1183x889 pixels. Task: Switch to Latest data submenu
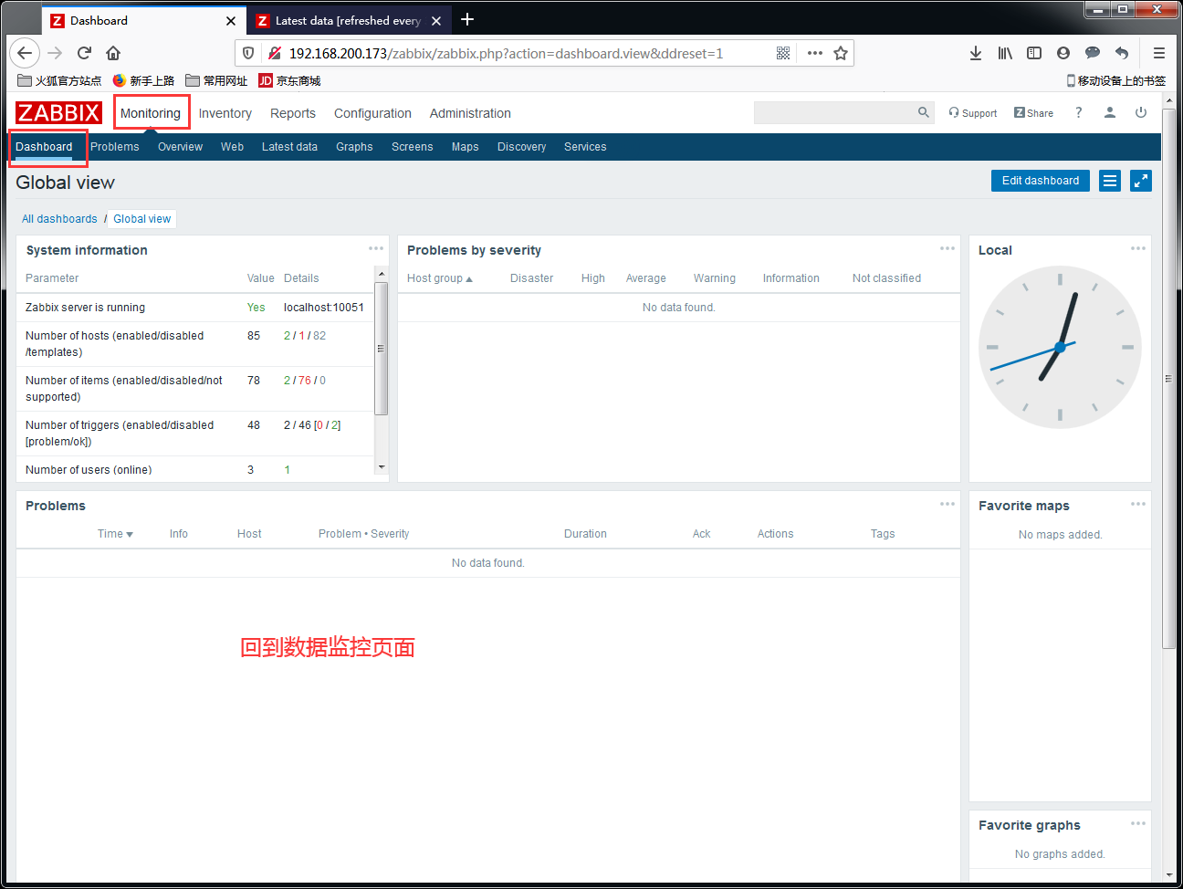[289, 147]
